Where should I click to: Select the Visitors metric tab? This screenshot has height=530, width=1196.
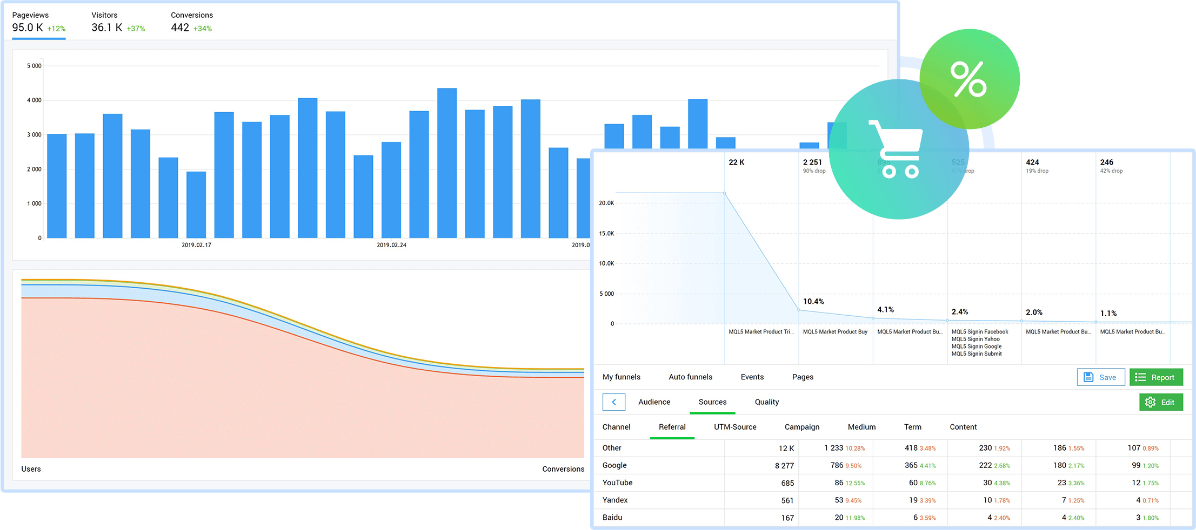(118, 22)
